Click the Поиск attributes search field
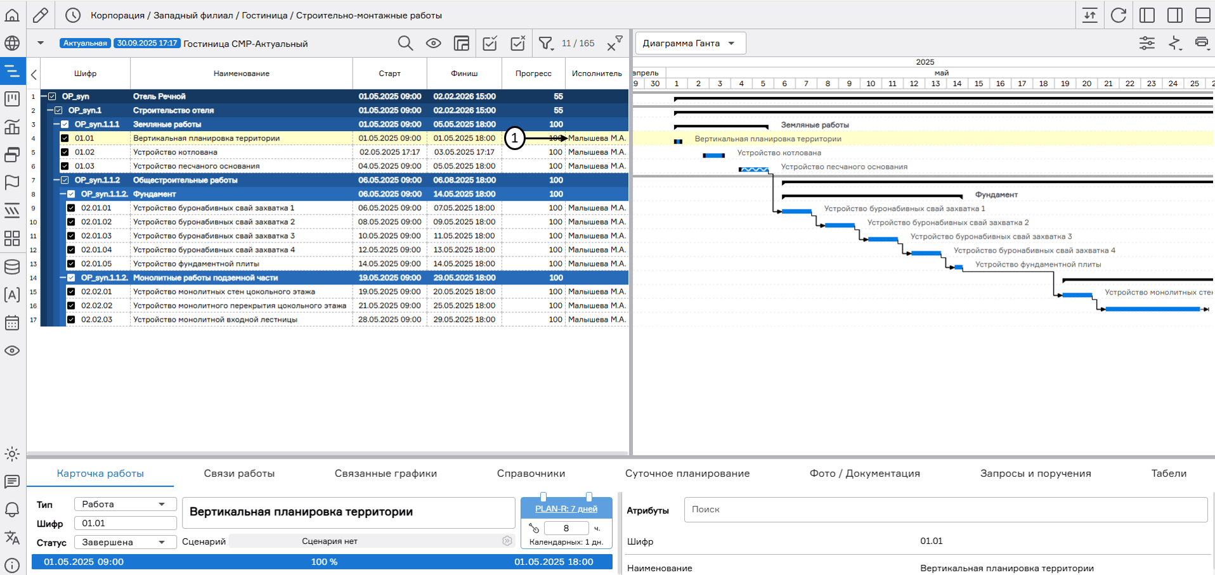The image size is (1215, 575). click(945, 509)
